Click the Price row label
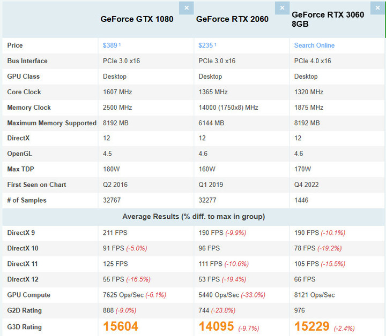 click(15, 45)
